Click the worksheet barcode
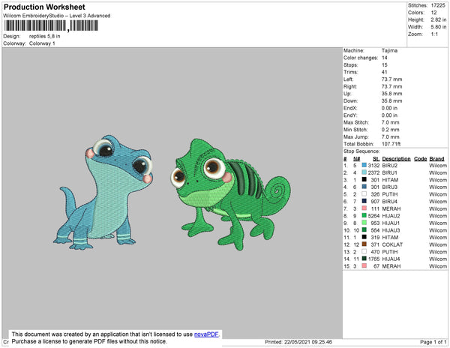The height and width of the screenshot is (348, 450). point(51,25)
